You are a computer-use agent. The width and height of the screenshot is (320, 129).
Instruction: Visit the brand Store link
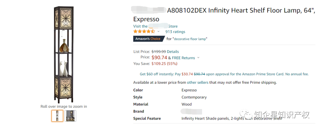pyautogui.click(x=155, y=26)
